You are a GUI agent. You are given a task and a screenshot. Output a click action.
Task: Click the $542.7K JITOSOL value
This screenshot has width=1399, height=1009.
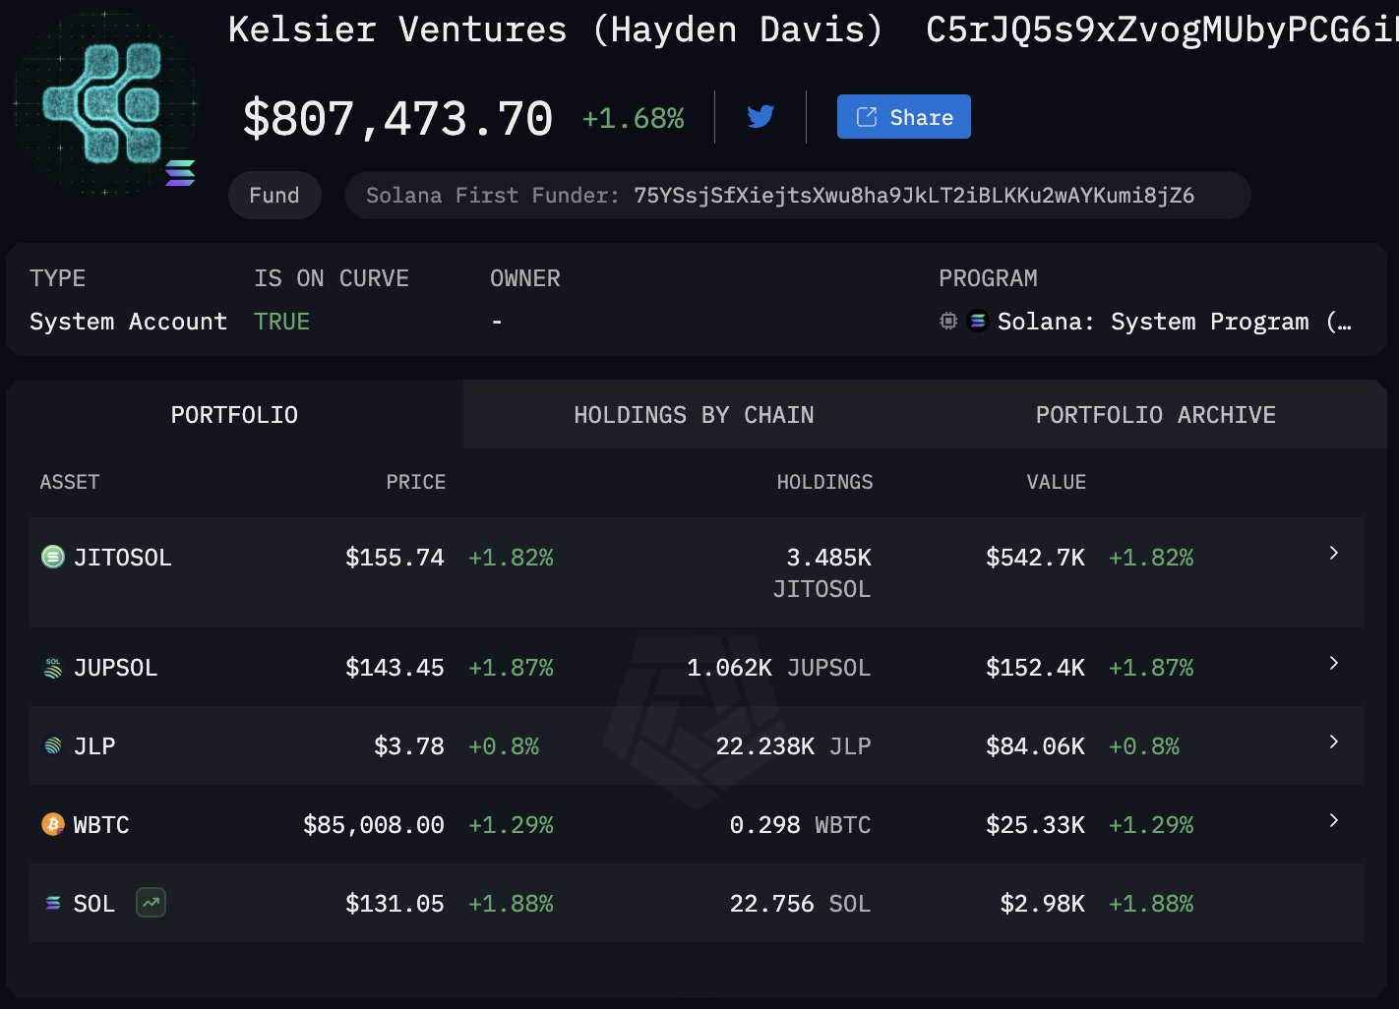click(1035, 558)
